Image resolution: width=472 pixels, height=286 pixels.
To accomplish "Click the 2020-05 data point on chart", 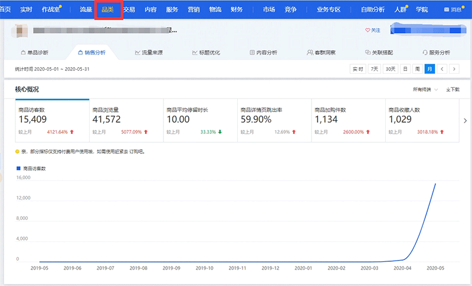I will point(436,184).
